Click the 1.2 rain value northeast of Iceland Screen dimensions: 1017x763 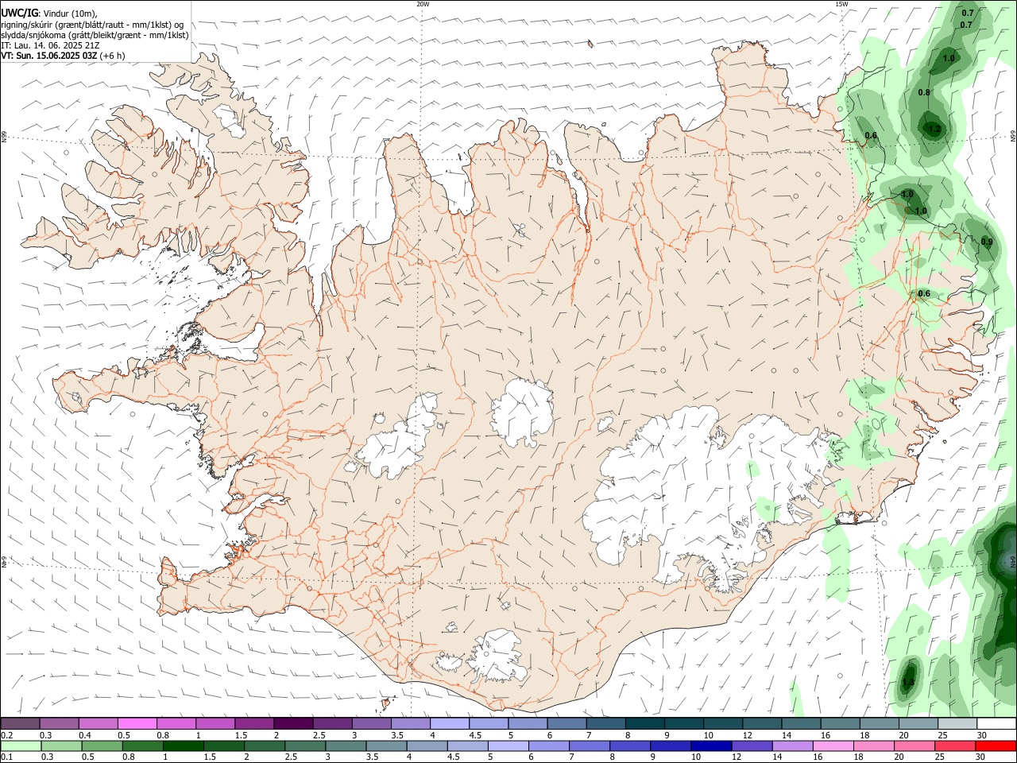point(934,130)
